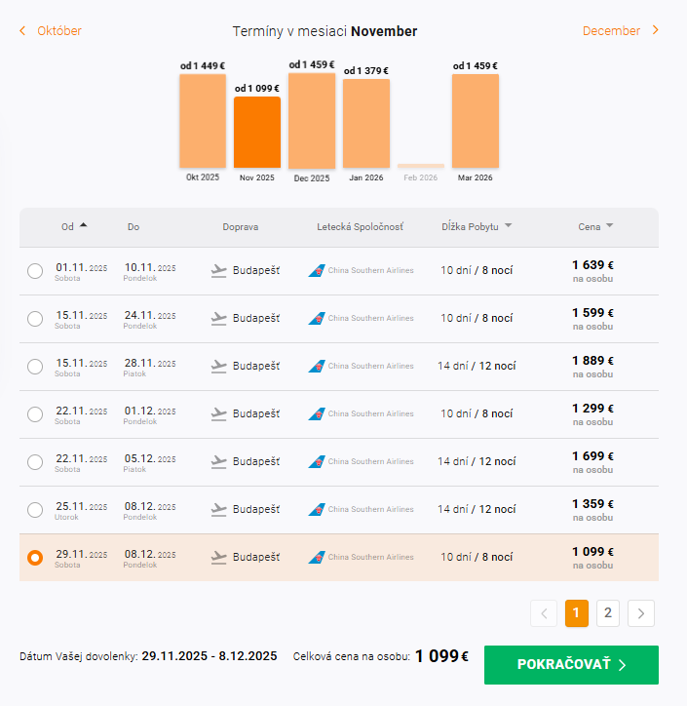This screenshot has width=687, height=706.
Task: Select the Jan 2026 price bar
Action: (366, 123)
